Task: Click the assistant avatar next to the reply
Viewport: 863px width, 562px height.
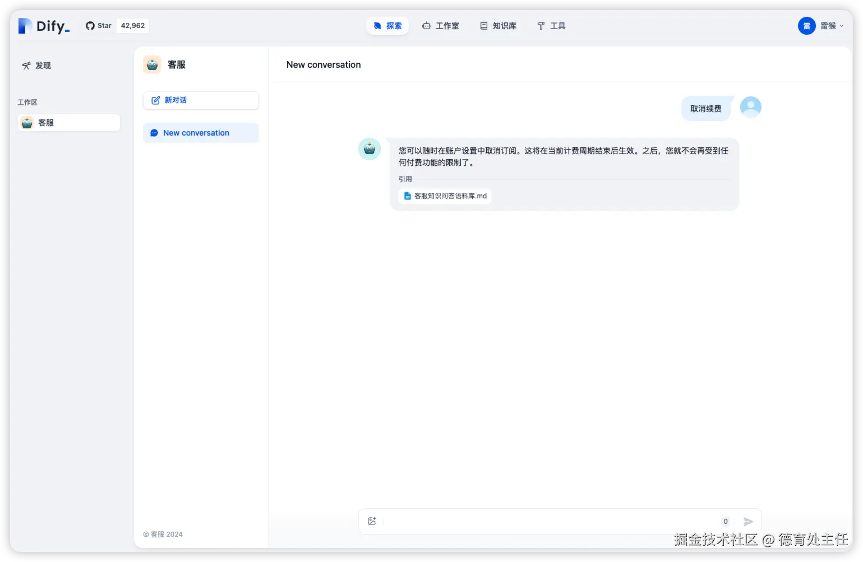Action: [370, 149]
